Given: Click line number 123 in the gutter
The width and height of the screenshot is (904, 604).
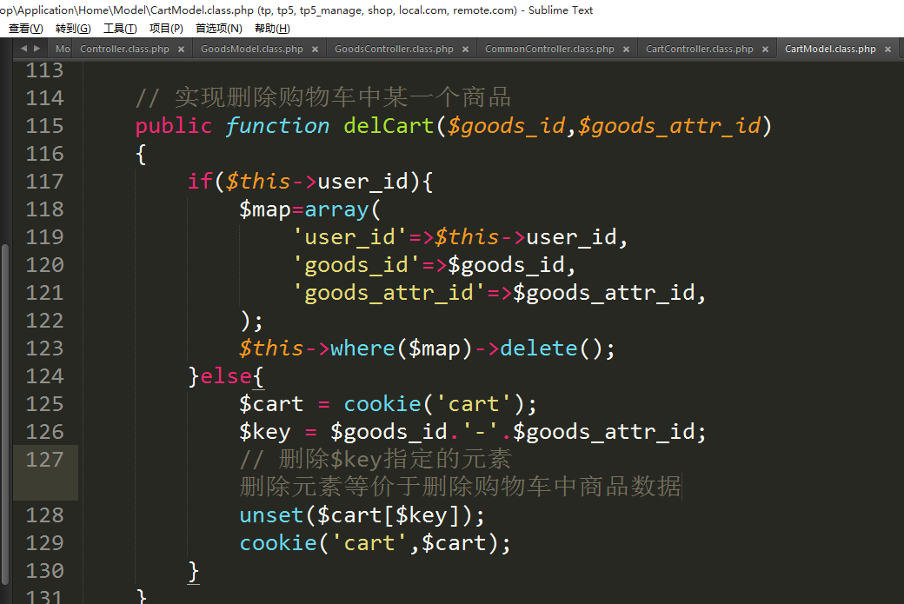Looking at the screenshot, I should point(45,348).
